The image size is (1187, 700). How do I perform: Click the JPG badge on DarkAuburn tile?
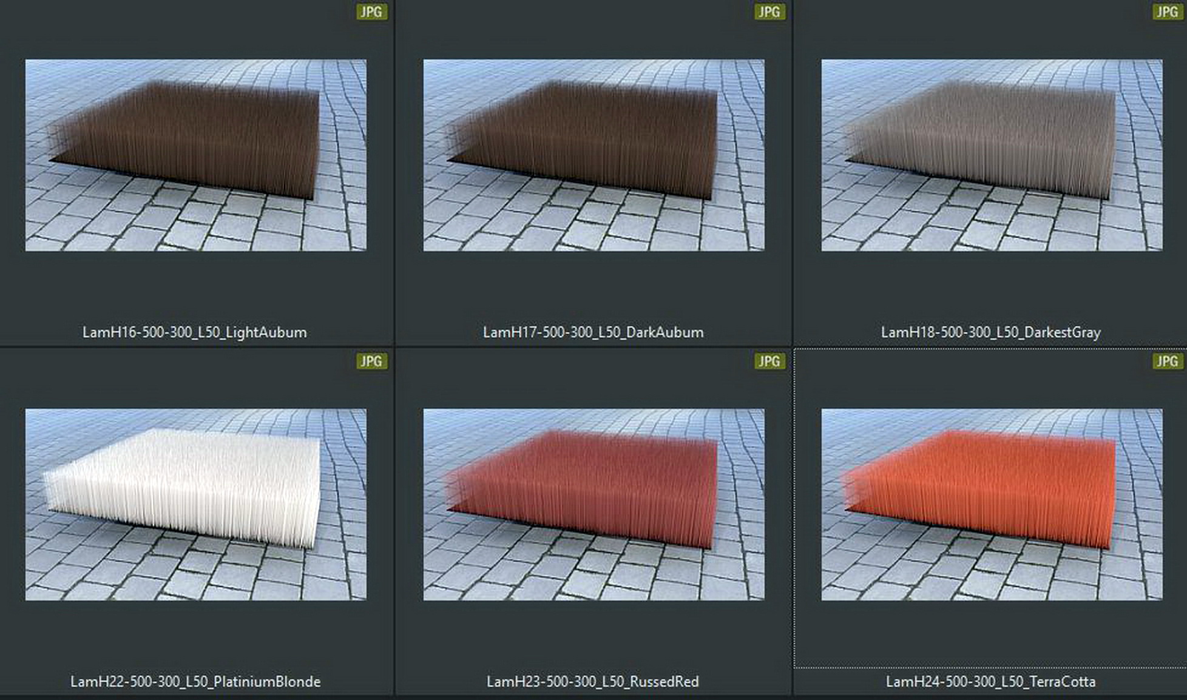(769, 12)
